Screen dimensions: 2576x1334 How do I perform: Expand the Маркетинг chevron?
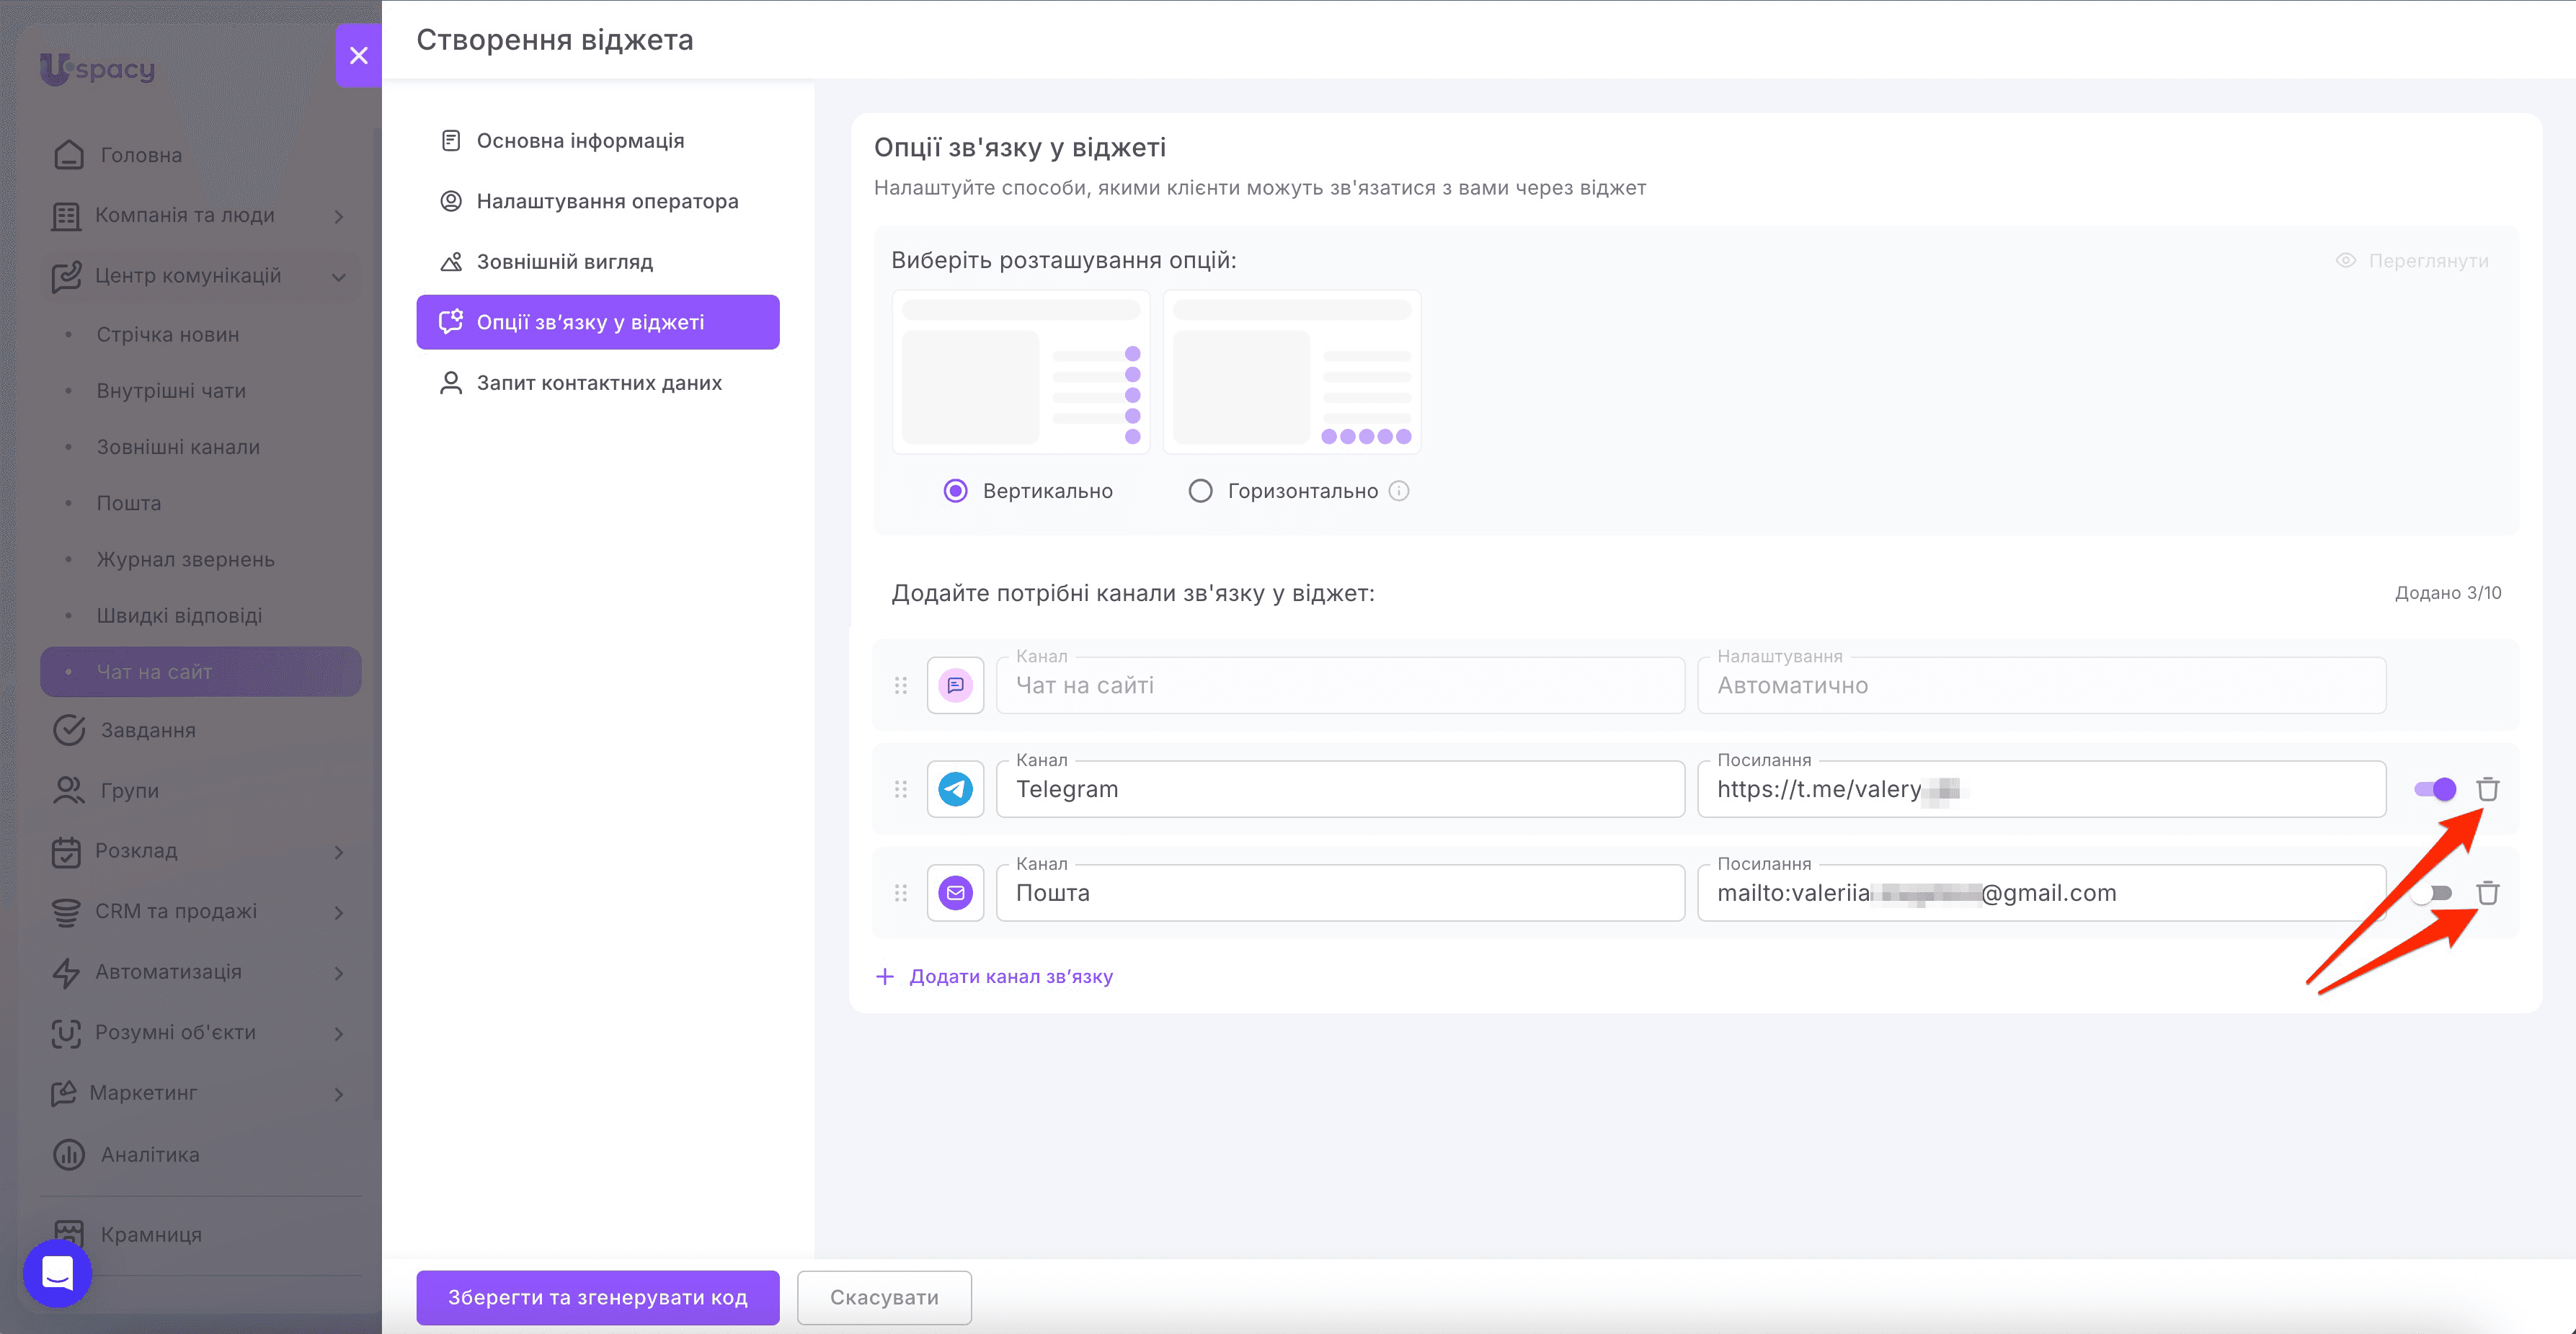click(339, 1094)
